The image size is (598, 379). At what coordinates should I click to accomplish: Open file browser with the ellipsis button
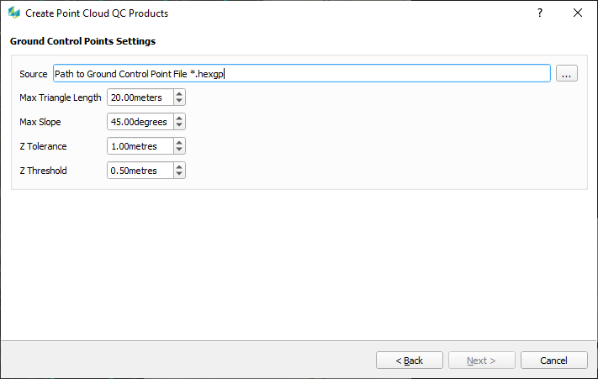pos(566,74)
